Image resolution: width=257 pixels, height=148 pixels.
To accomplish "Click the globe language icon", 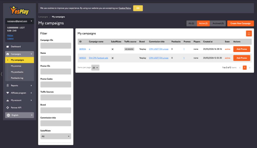I will coord(8,115).
